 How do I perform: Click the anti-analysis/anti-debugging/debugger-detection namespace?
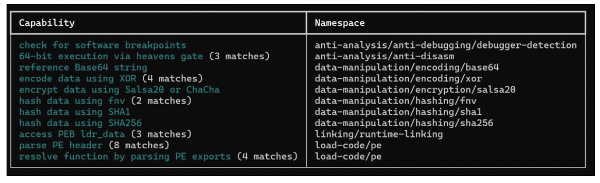click(446, 45)
